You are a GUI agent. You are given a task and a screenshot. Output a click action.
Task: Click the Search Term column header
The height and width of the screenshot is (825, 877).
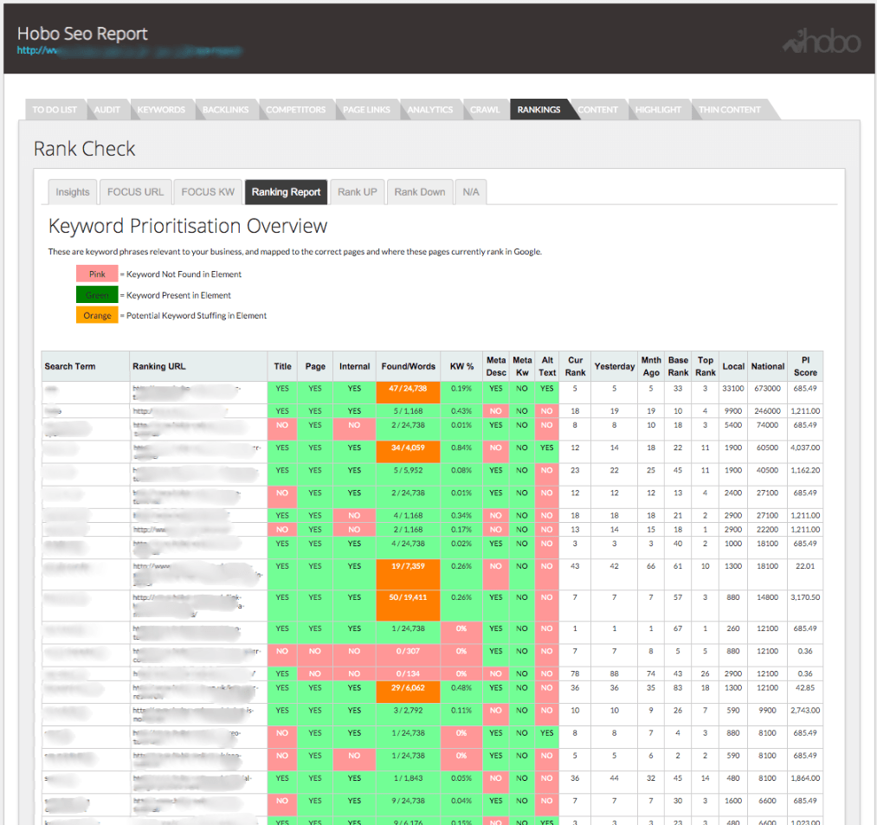point(86,366)
